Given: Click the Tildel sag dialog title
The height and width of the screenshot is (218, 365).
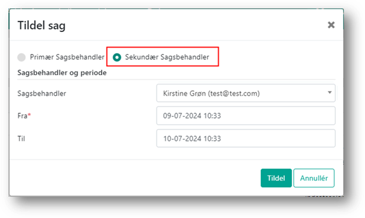Looking at the screenshot, I should click(x=42, y=25).
